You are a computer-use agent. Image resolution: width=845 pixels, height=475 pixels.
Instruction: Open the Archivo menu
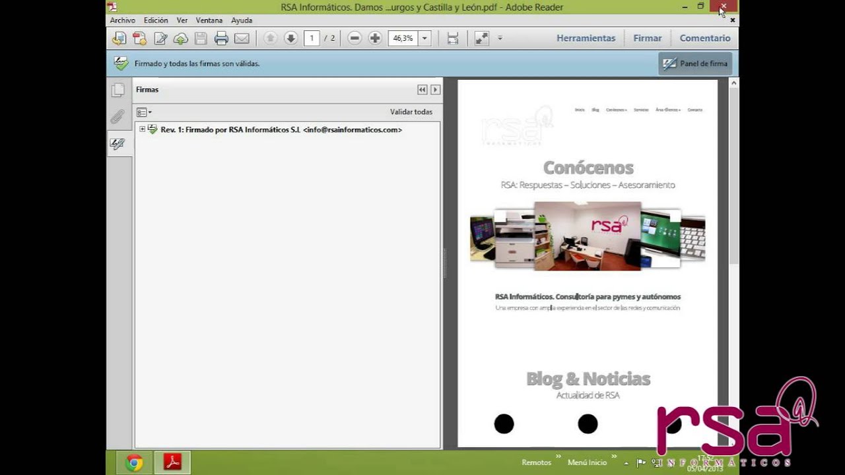pyautogui.click(x=123, y=20)
